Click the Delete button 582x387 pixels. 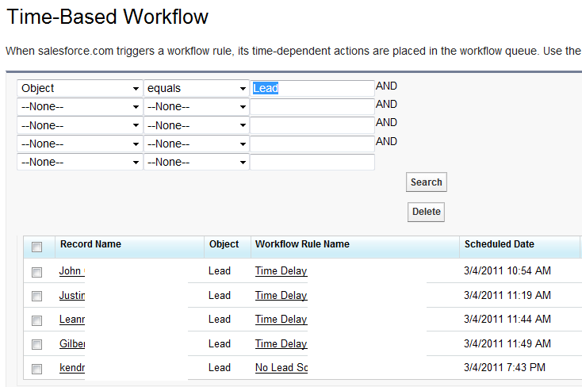[426, 212]
